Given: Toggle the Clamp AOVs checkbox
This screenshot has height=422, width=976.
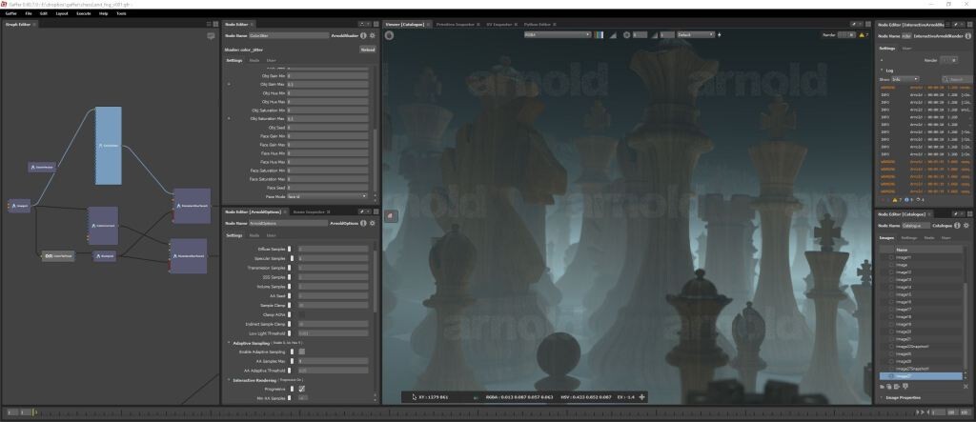Looking at the screenshot, I should (x=302, y=315).
